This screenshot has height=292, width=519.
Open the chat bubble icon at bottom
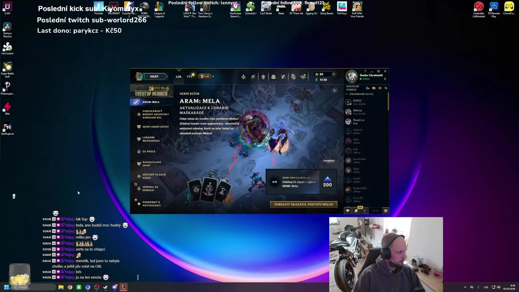(x=347, y=210)
